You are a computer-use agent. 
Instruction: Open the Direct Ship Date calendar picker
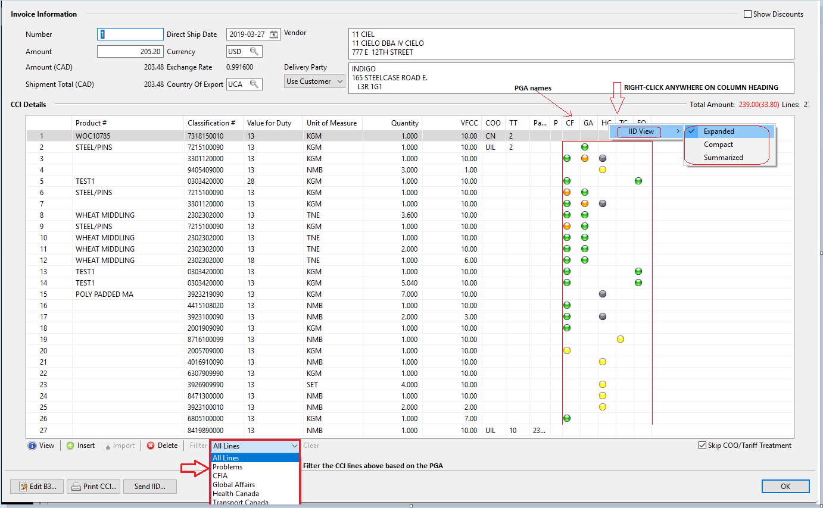pyautogui.click(x=274, y=35)
